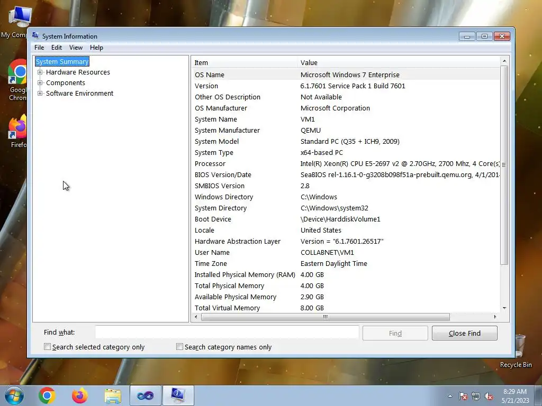
Task: Select the Boot Device row
Action: click(346, 219)
